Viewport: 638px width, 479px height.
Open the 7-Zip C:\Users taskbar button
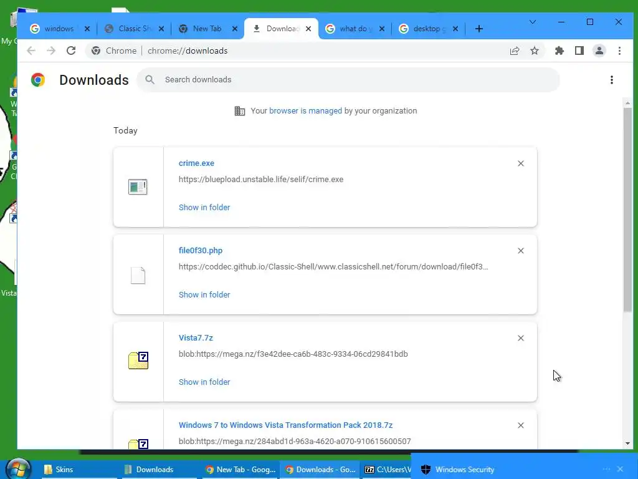386,470
